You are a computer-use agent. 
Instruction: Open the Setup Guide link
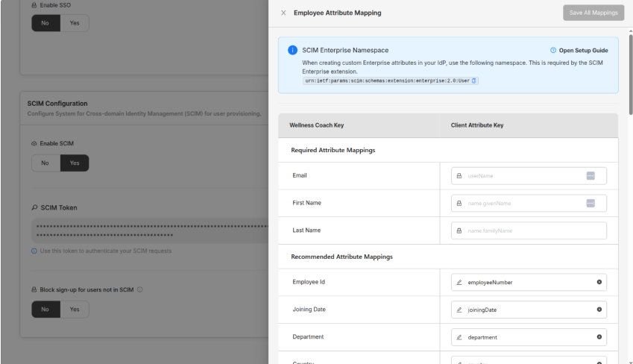579,50
